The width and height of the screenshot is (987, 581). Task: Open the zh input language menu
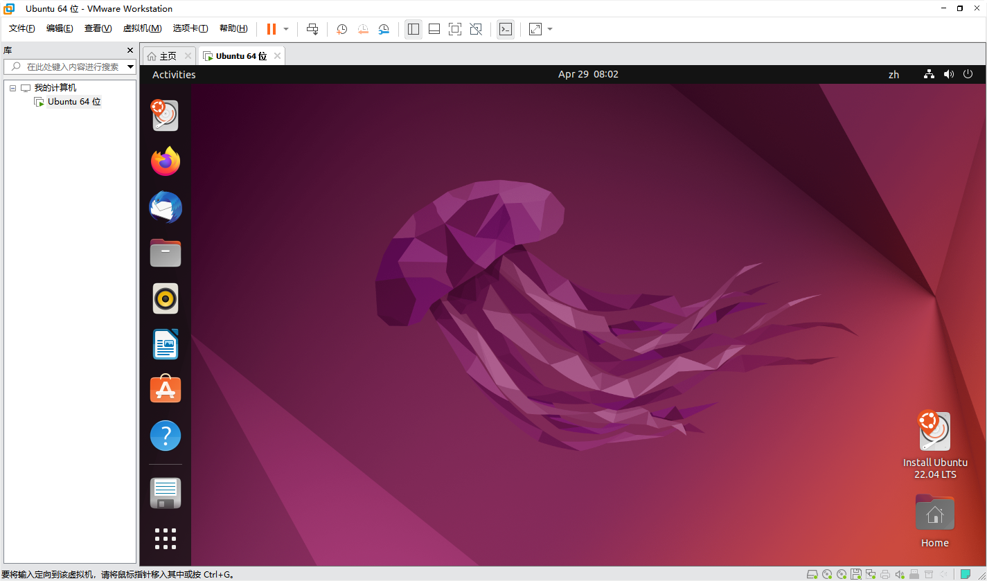(x=893, y=75)
